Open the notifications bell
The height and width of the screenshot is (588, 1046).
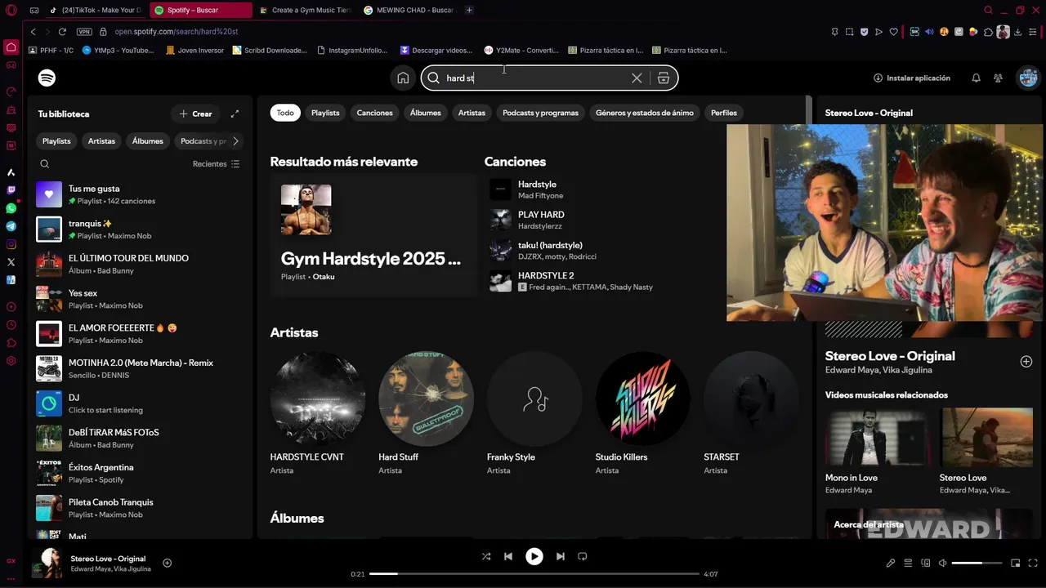pos(976,78)
